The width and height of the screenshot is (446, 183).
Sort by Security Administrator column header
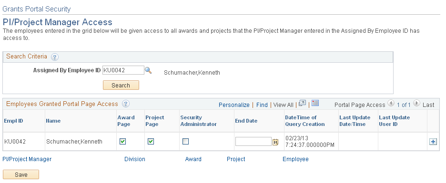[x=199, y=121]
